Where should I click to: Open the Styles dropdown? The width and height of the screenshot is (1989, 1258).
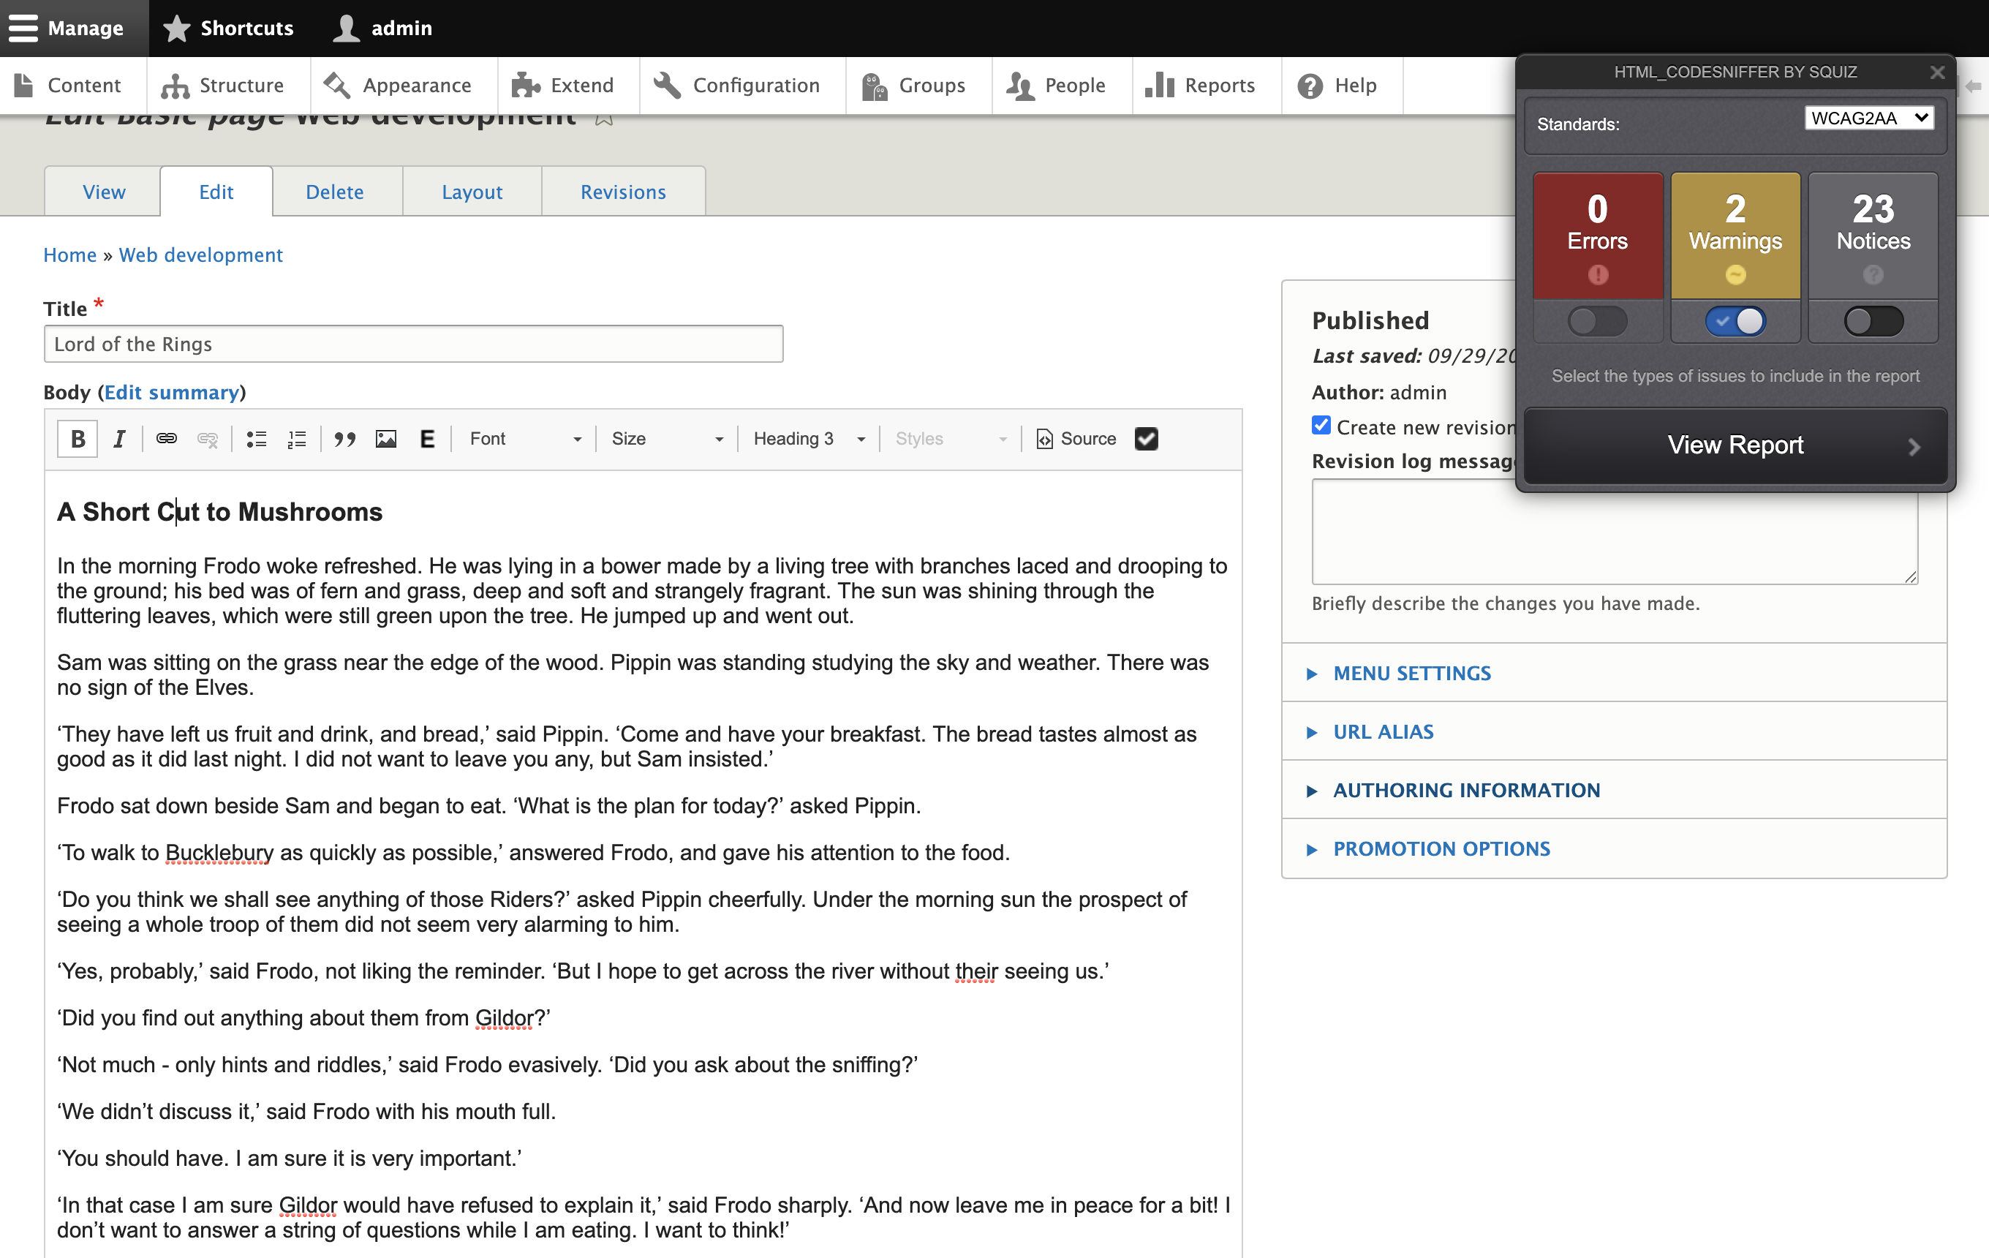coord(950,439)
